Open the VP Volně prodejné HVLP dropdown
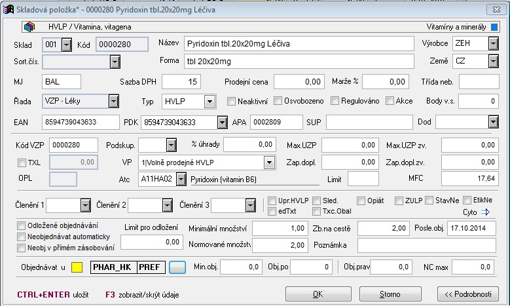 (268, 163)
